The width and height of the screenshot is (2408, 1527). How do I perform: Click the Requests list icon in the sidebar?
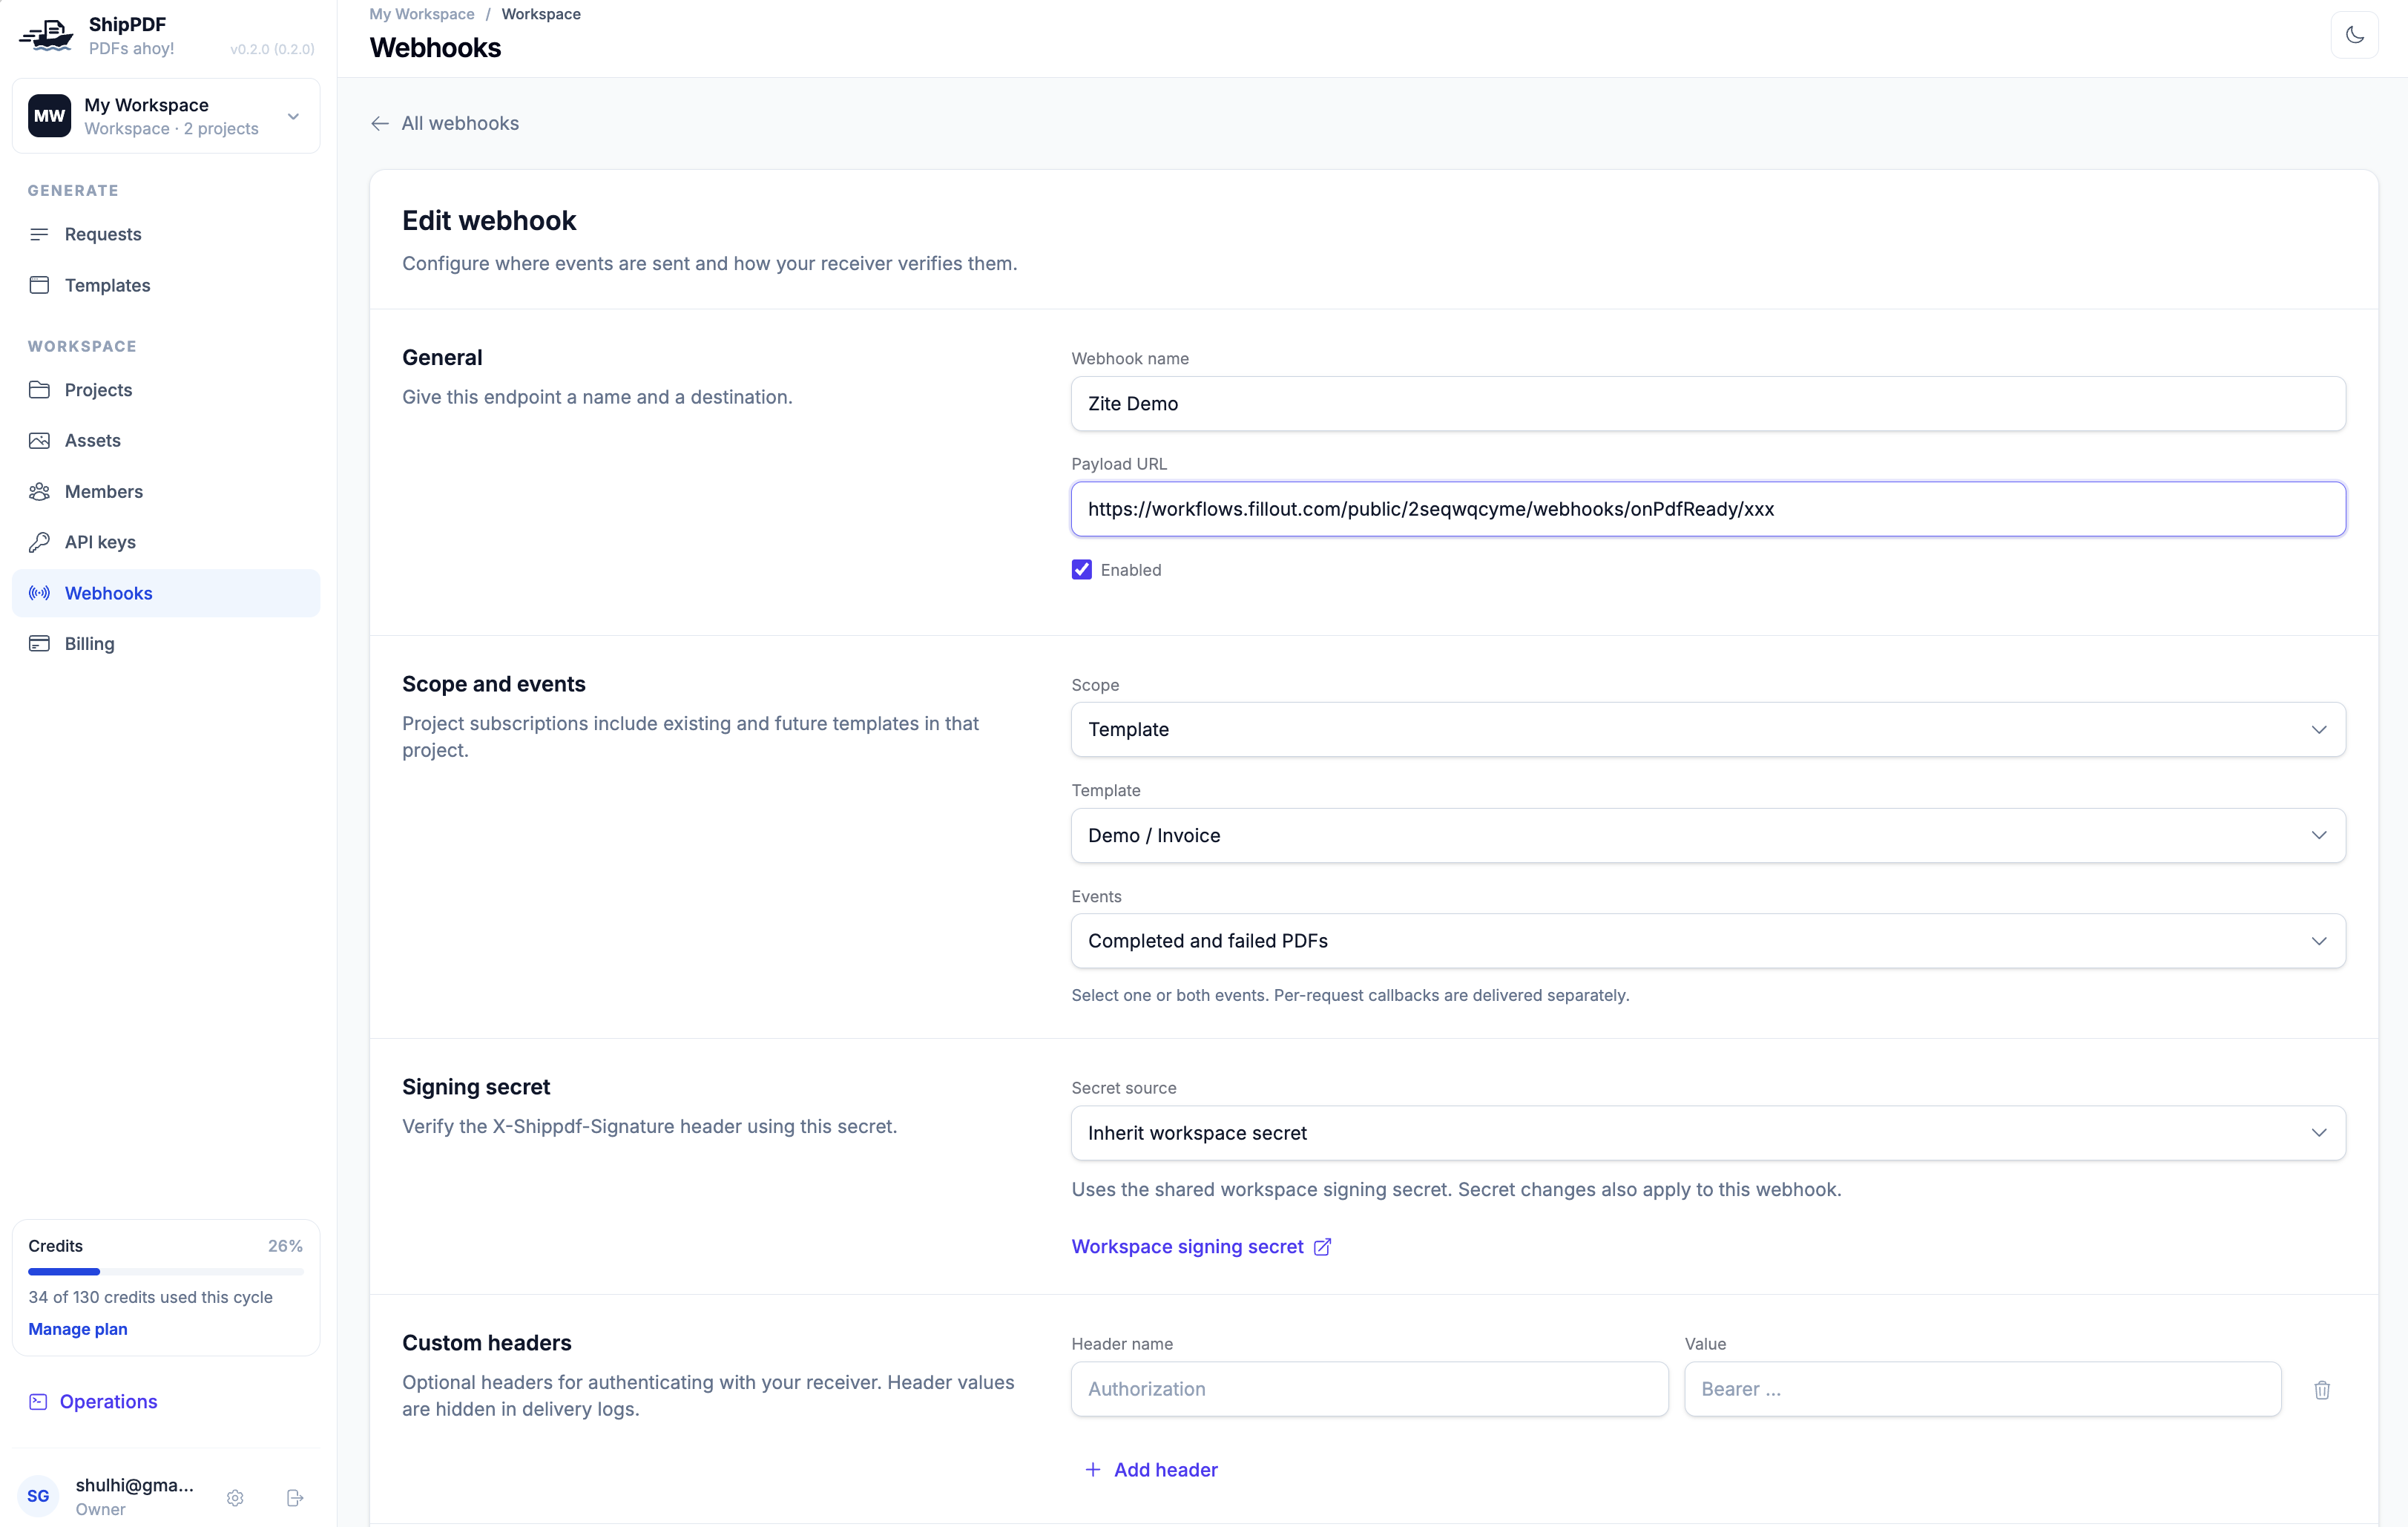click(x=39, y=234)
